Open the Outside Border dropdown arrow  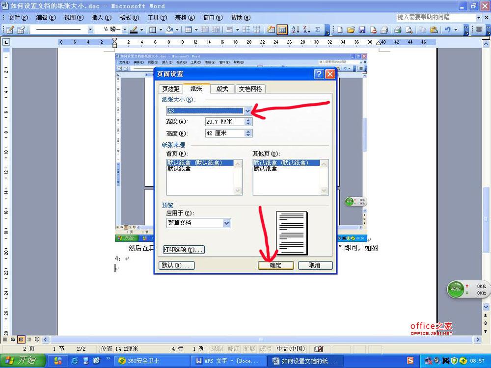(161, 30)
